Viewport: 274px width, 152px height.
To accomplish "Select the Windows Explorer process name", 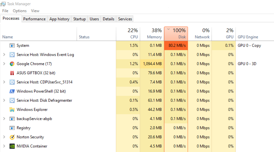I will point(32,110).
